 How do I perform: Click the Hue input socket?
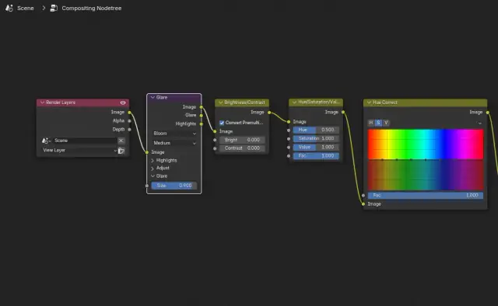point(289,130)
